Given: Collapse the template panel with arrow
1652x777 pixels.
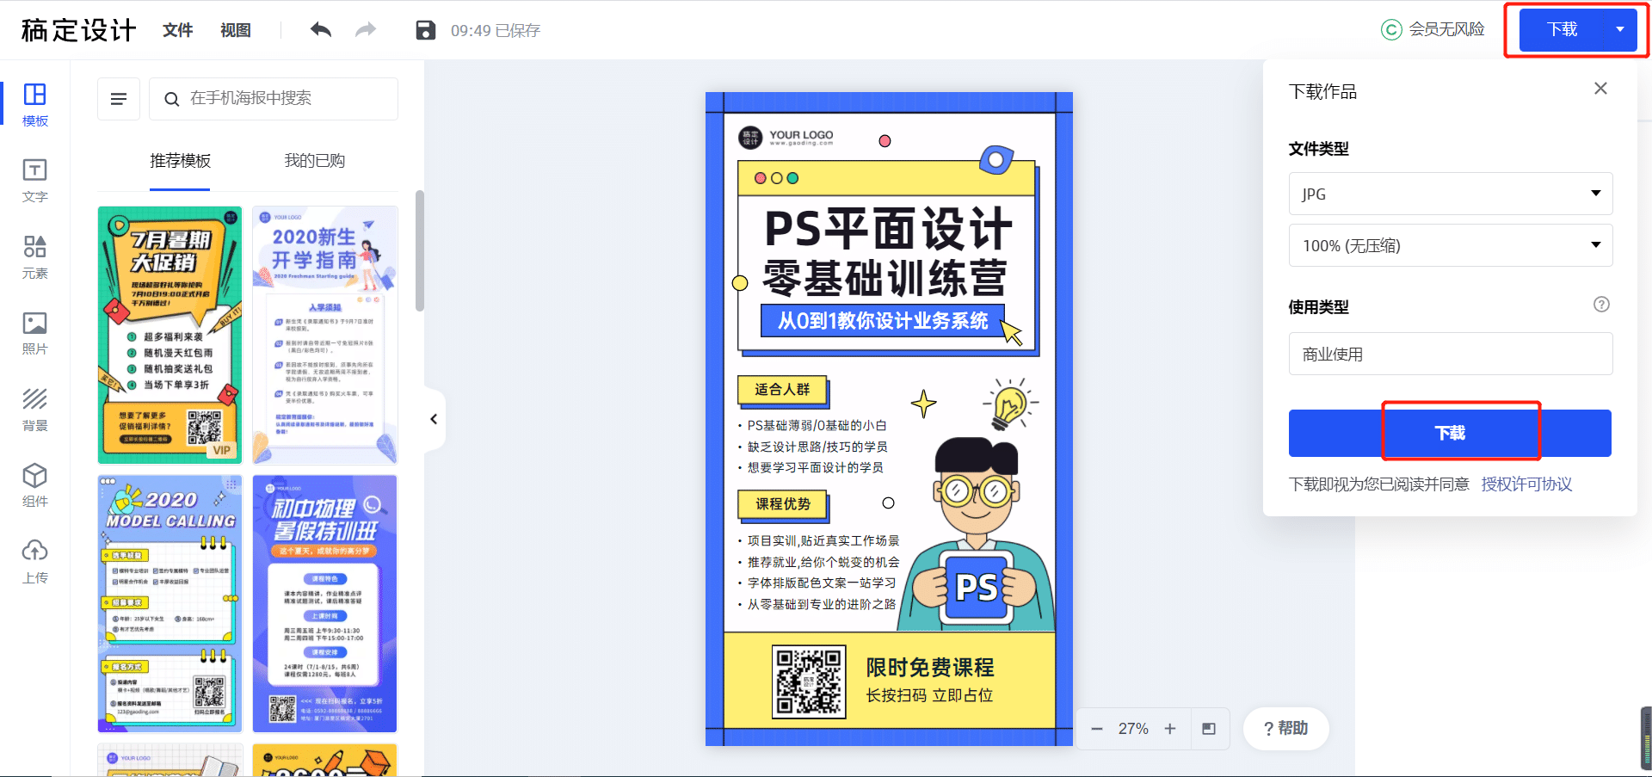Looking at the screenshot, I should [434, 419].
